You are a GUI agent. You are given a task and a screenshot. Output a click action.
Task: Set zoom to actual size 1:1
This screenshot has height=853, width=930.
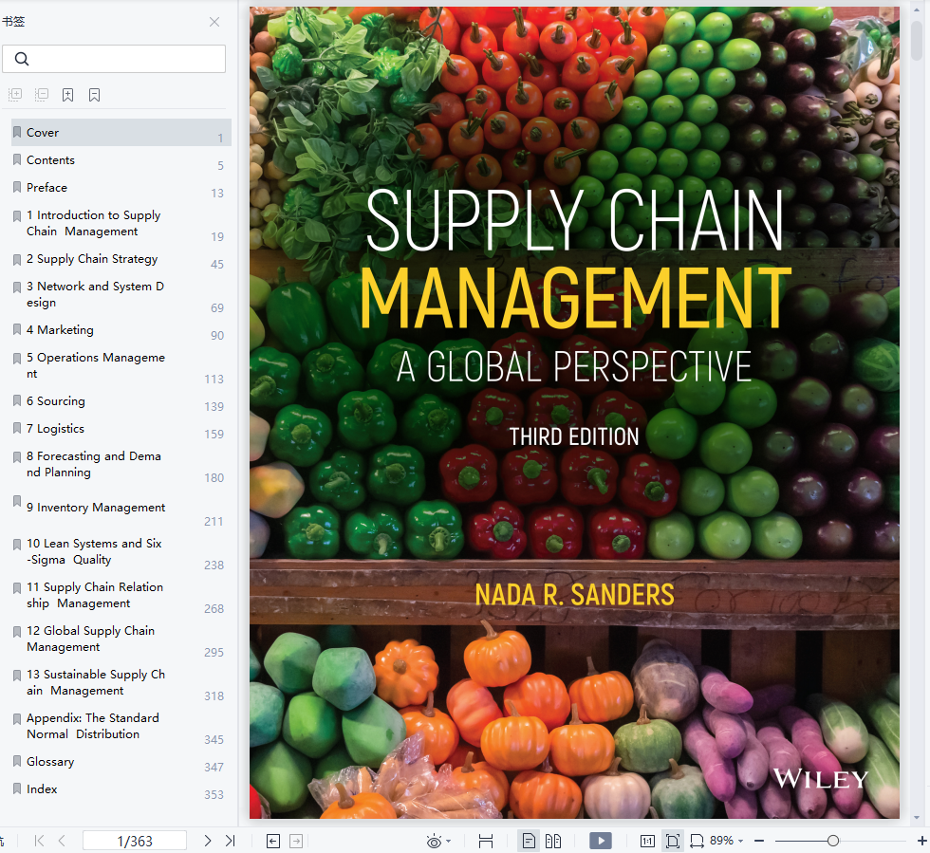pyautogui.click(x=647, y=841)
